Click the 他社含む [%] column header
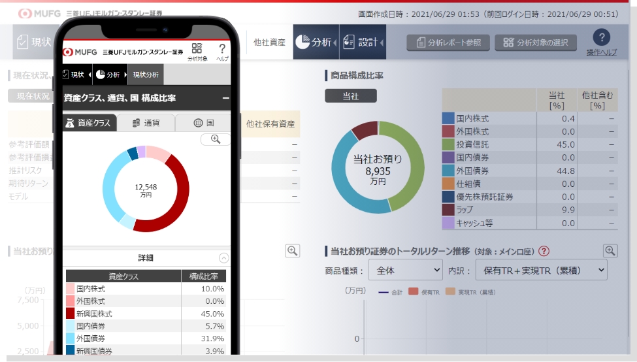Viewport: 637px width, 362px height. pos(597,100)
